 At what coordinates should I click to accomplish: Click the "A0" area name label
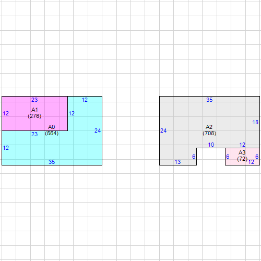coord(52,127)
